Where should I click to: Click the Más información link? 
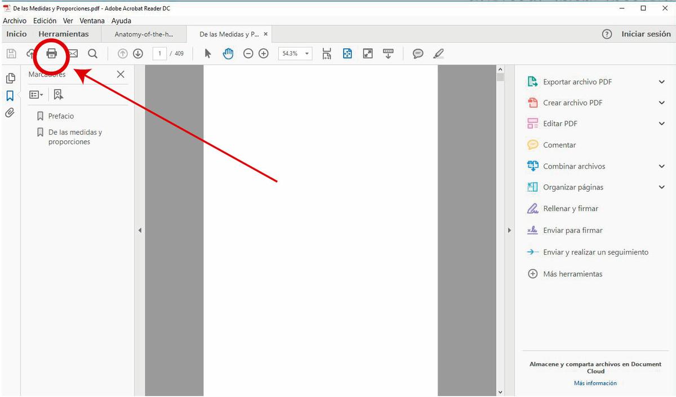click(595, 383)
